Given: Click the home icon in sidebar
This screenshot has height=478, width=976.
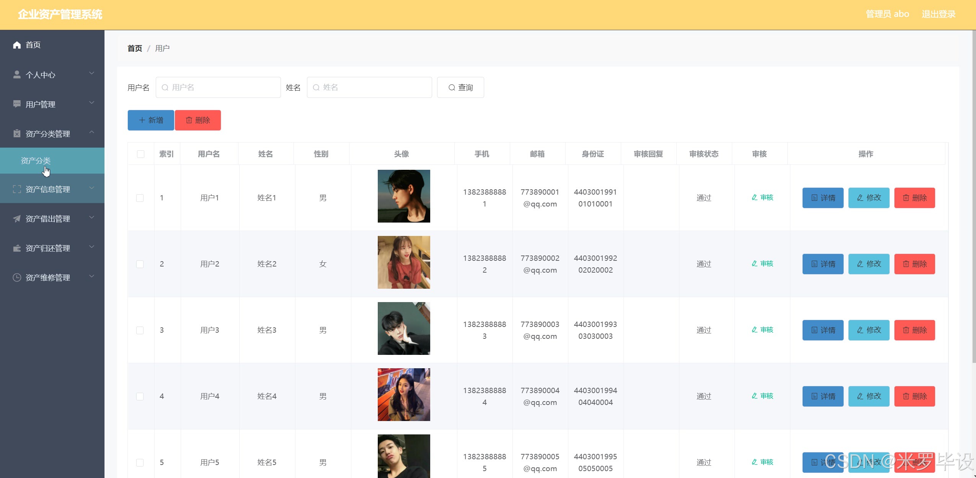Looking at the screenshot, I should 17,45.
